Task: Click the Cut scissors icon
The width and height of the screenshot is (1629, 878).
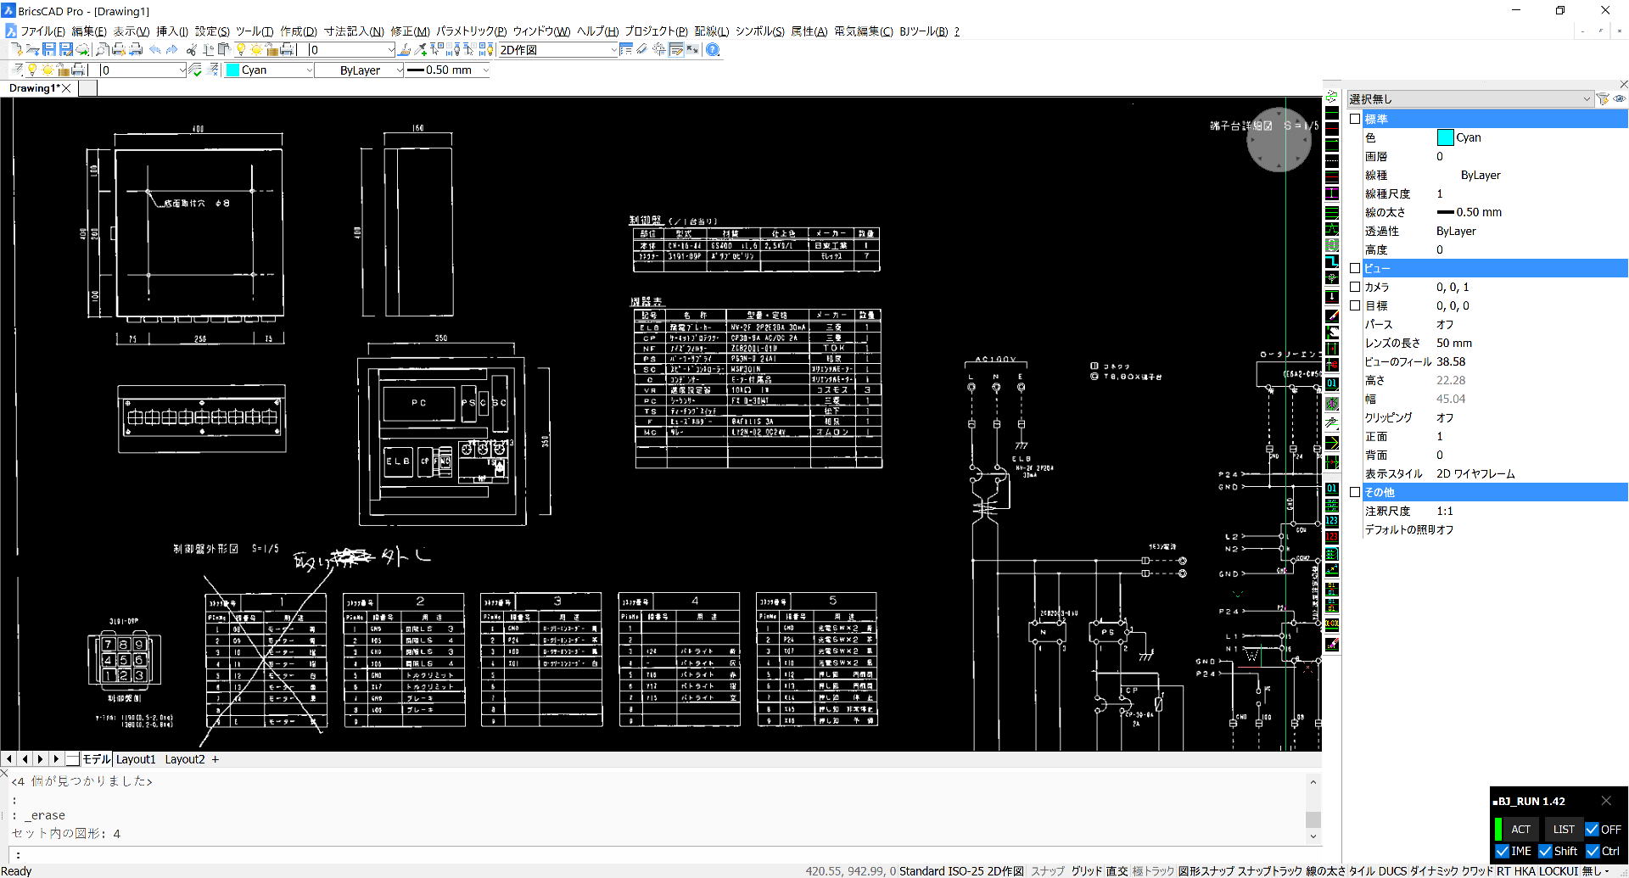Action: coord(192,50)
